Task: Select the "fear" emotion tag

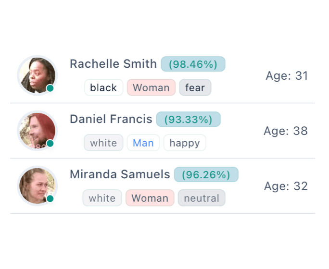Action: 195,87
